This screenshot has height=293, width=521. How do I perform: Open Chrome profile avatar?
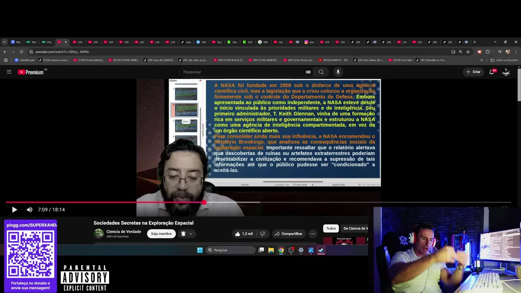point(508,52)
